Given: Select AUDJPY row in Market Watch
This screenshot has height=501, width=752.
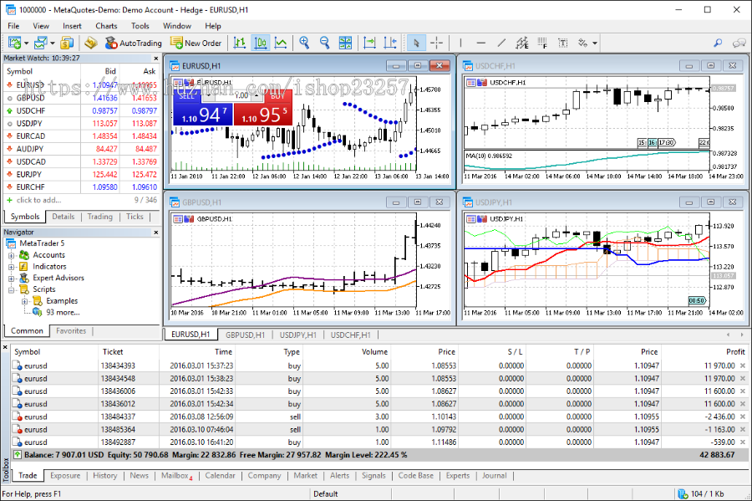Looking at the screenshot, I should [82, 149].
